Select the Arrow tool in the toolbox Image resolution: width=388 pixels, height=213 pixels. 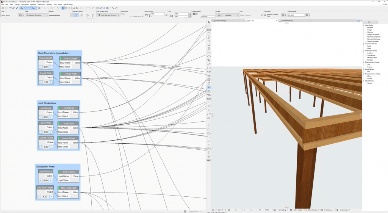click(x=209, y=22)
